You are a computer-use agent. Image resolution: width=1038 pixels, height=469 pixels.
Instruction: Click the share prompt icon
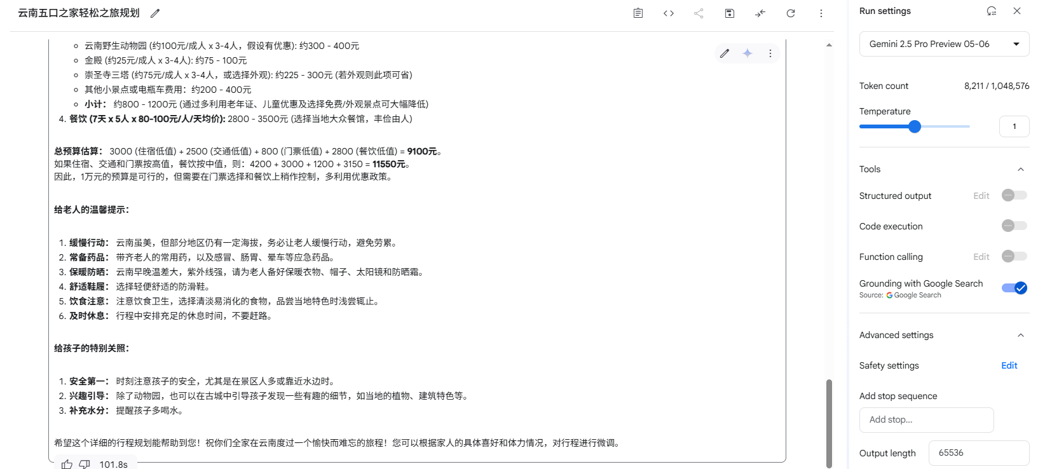click(699, 13)
